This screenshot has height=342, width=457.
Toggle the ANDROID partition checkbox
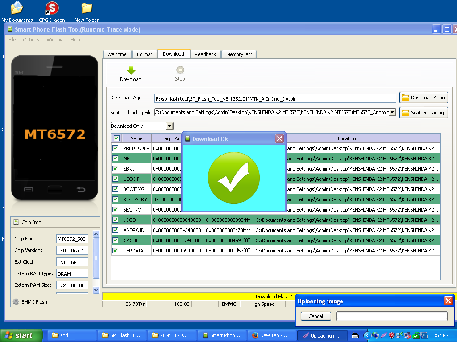click(x=116, y=230)
